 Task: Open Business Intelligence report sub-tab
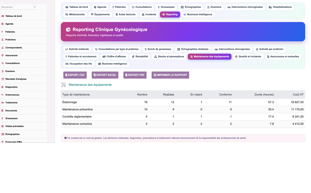click(112, 64)
